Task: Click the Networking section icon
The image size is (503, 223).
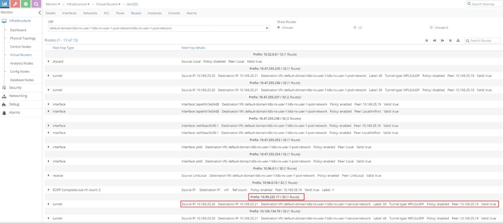Action: tap(4, 96)
